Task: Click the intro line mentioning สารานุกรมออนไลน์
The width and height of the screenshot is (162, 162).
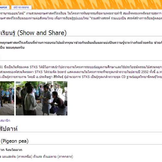Action: point(81,13)
